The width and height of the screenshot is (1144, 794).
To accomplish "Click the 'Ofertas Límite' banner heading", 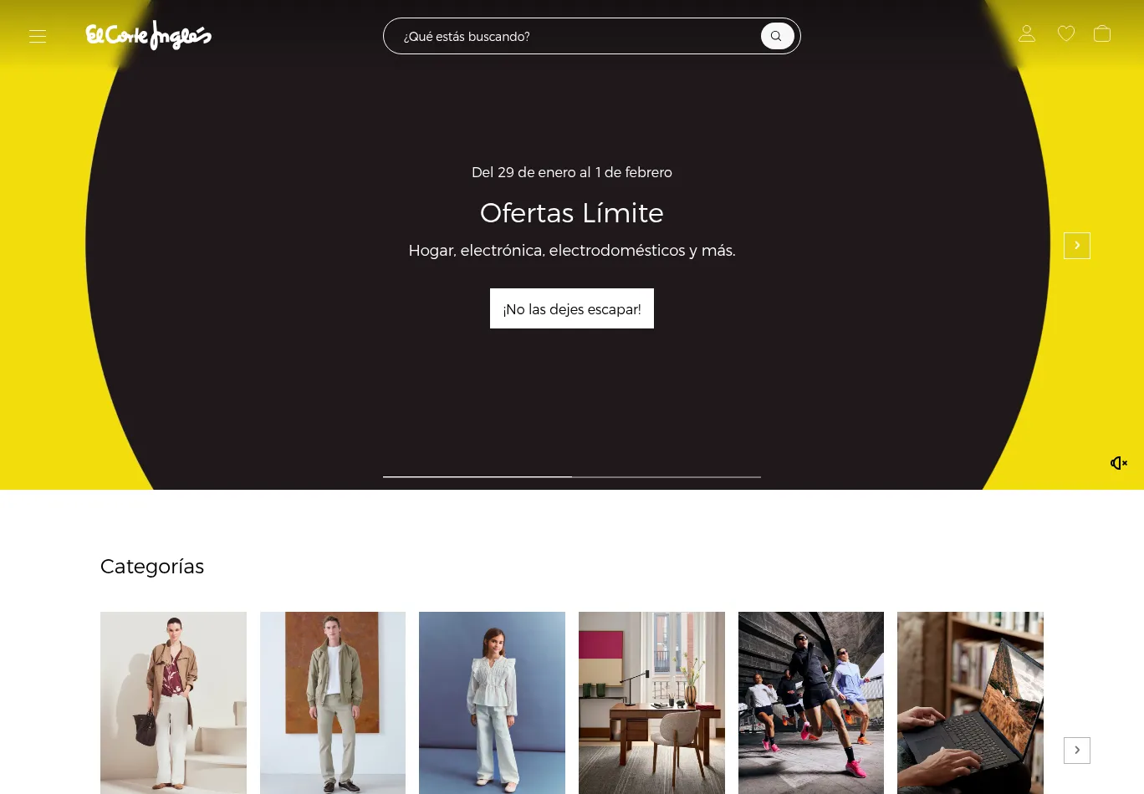I will 572,212.
